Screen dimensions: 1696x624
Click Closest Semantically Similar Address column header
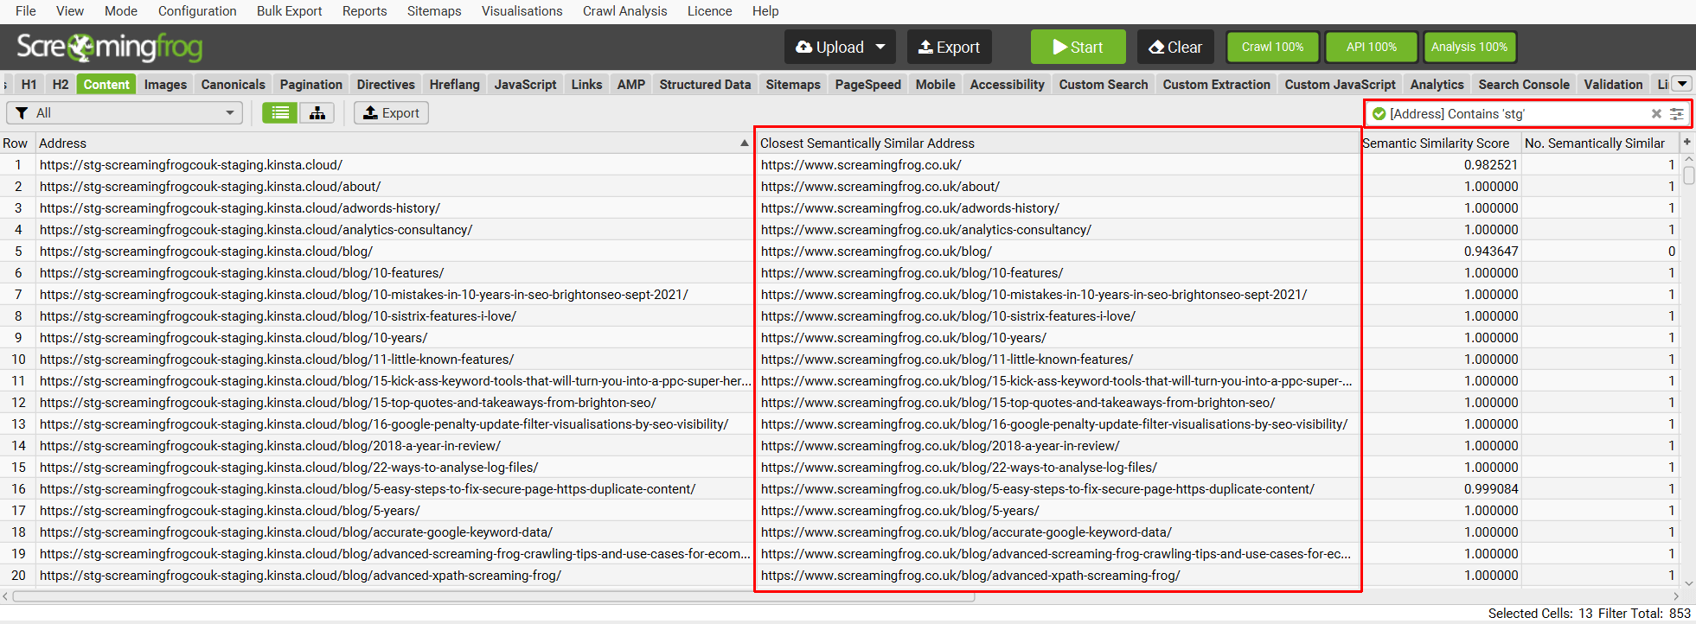pos(1058,143)
